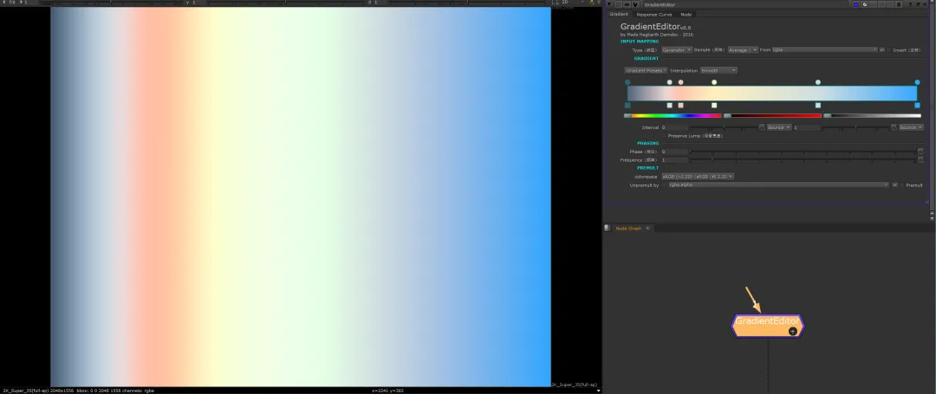Click the grayscale value slider
Viewport: 936px width, 394px height.
coord(872,116)
